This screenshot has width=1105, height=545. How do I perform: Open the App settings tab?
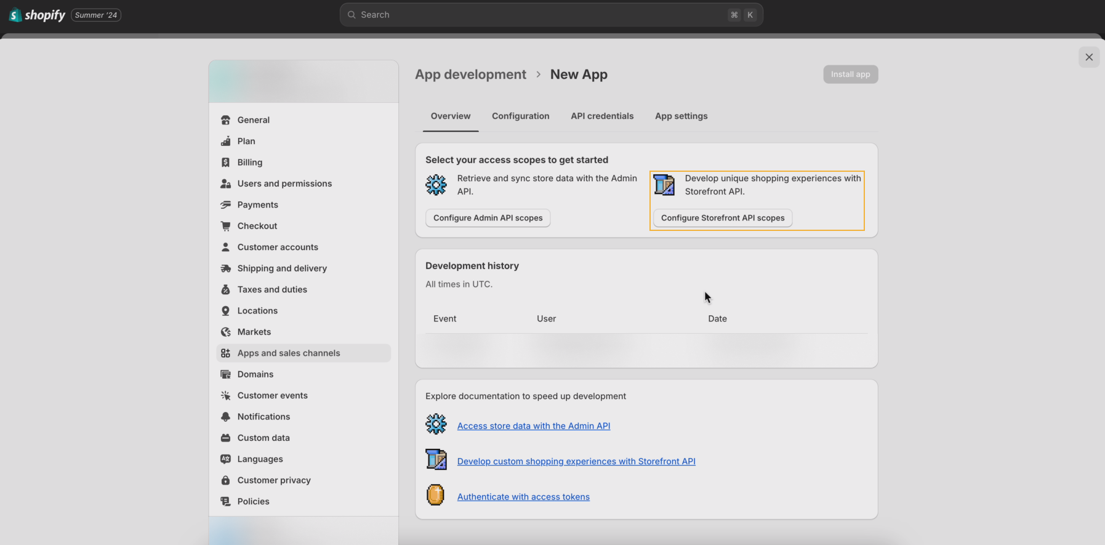coord(681,116)
